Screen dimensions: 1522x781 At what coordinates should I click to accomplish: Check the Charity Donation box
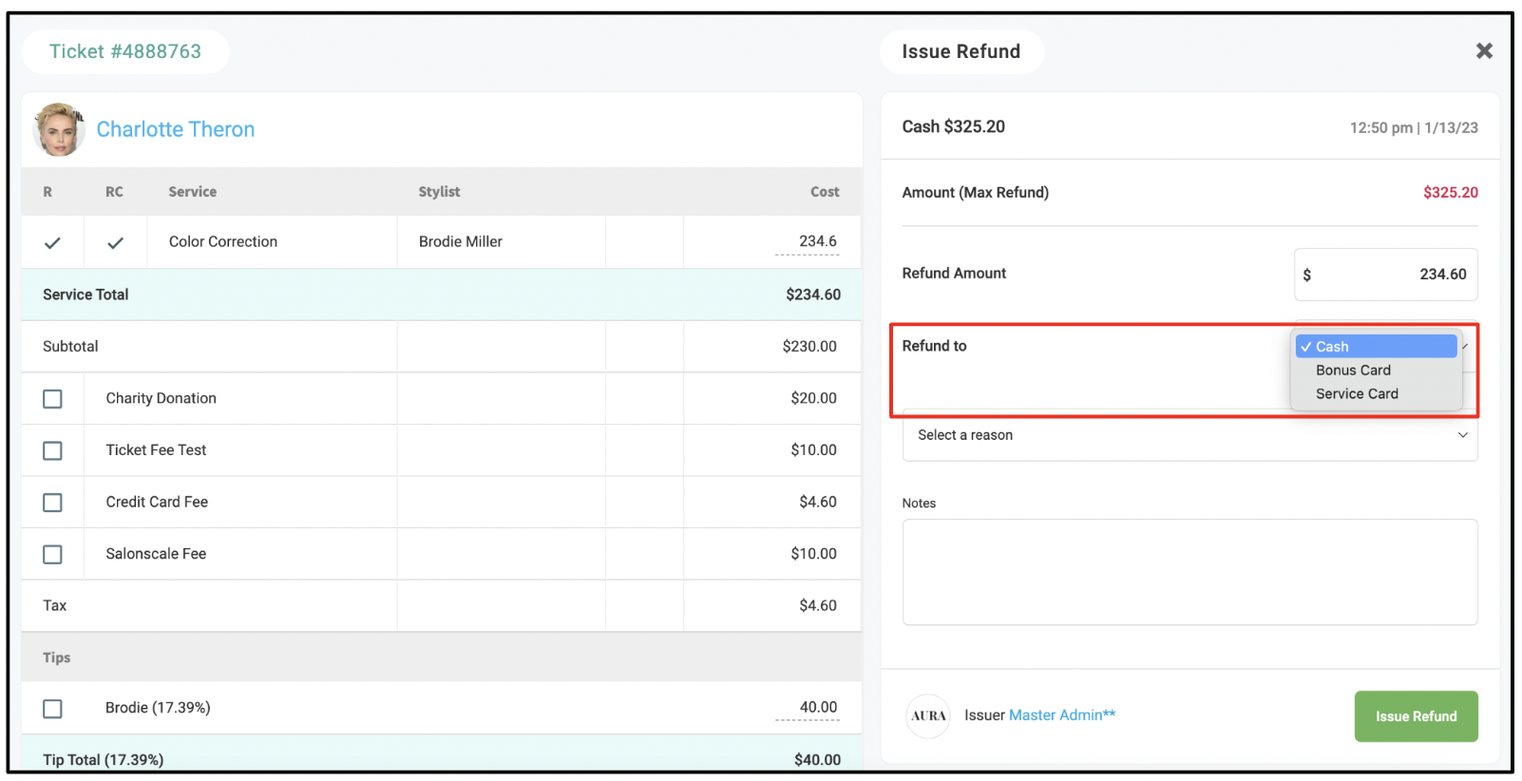click(53, 399)
